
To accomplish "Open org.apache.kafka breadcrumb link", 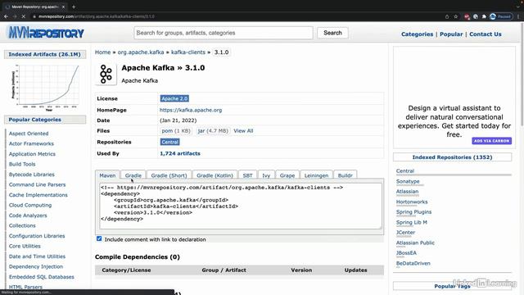I will [x=141, y=52].
